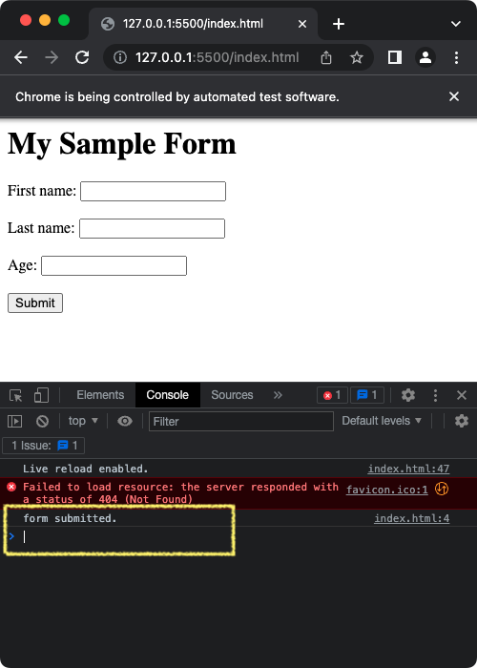Viewport: 477px width, 668px height.
Task: Submit the sample form
Action: [x=35, y=303]
